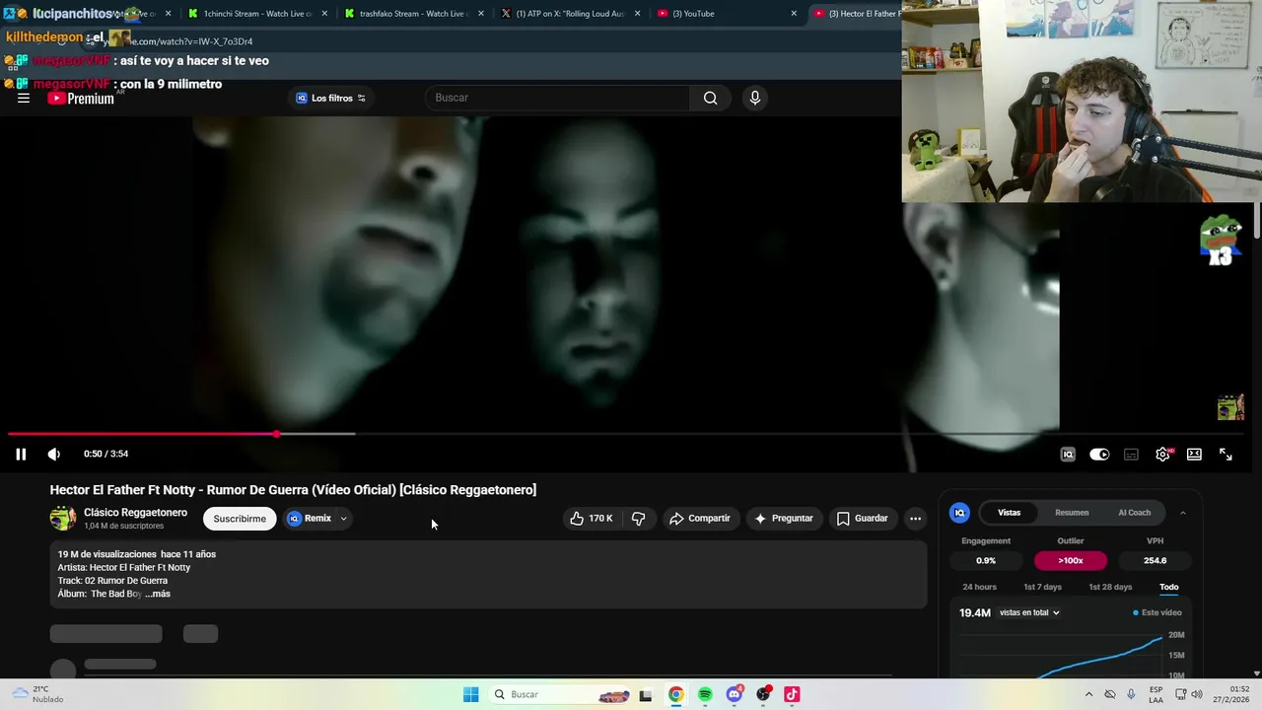This screenshot has height=710, width=1262.
Task: Toggle the Este vídeo chart legend
Action: [x=1157, y=612]
